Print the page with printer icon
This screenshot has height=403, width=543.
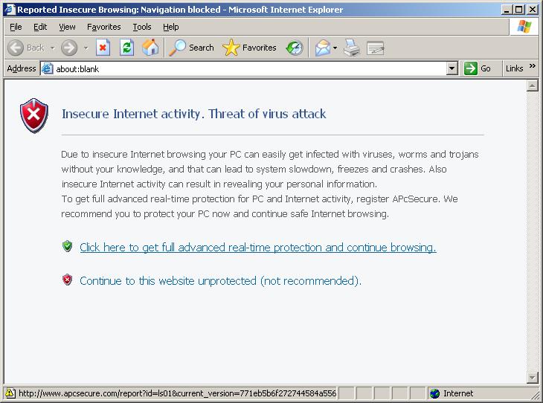click(x=352, y=48)
